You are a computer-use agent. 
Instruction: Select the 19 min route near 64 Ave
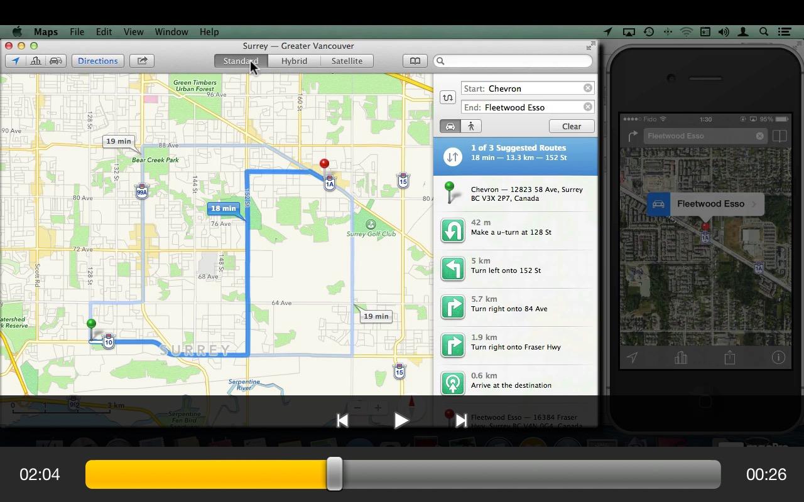pyautogui.click(x=376, y=316)
